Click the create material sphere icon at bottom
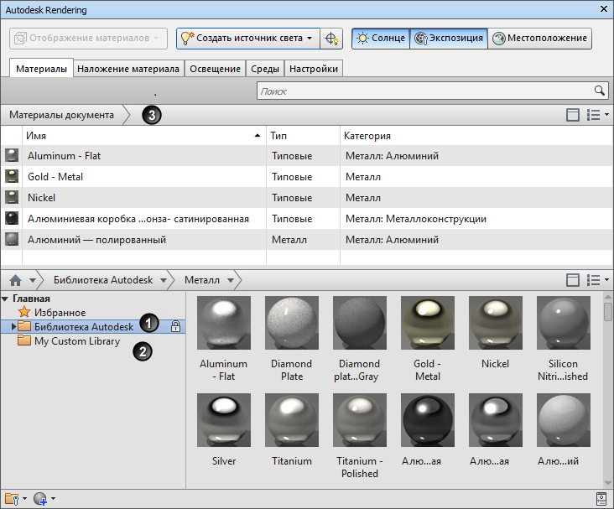This screenshot has height=509, width=614. [40, 499]
